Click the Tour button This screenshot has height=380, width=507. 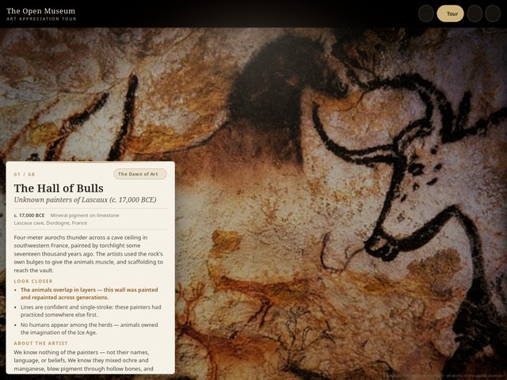point(450,14)
